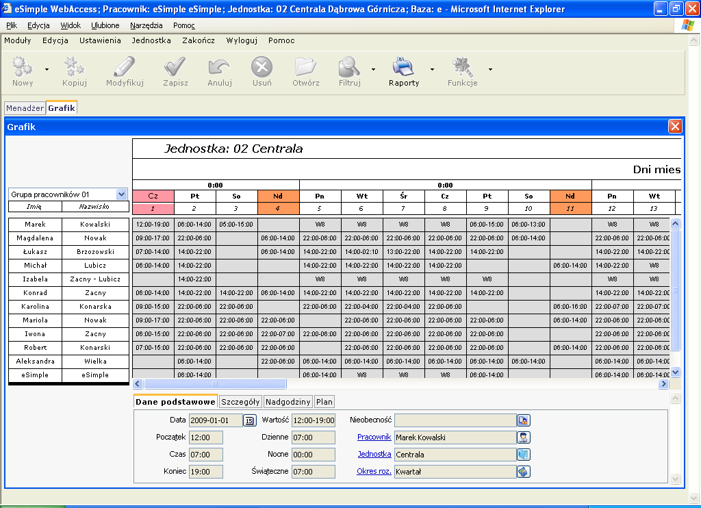Click the schedule grid scroll down arrow
Image resolution: width=701 pixels, height=508 pixels.
click(676, 372)
